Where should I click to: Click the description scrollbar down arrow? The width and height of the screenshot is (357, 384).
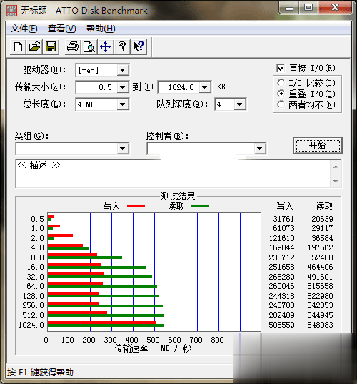coord(336,181)
